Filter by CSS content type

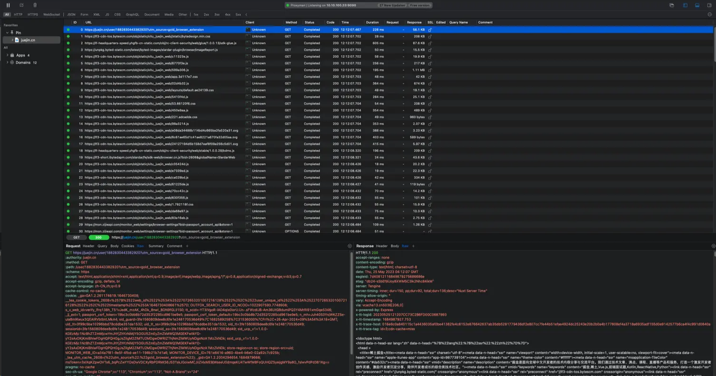coord(118,15)
